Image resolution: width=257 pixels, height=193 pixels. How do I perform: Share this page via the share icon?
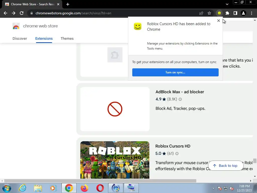(x=201, y=13)
